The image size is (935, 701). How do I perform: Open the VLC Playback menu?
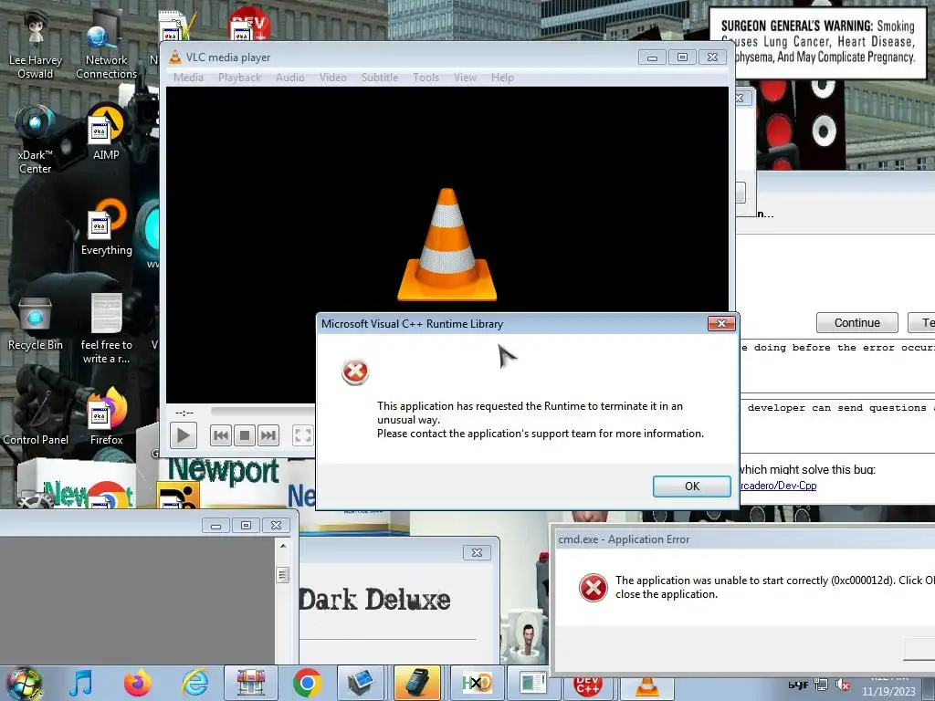click(x=240, y=78)
